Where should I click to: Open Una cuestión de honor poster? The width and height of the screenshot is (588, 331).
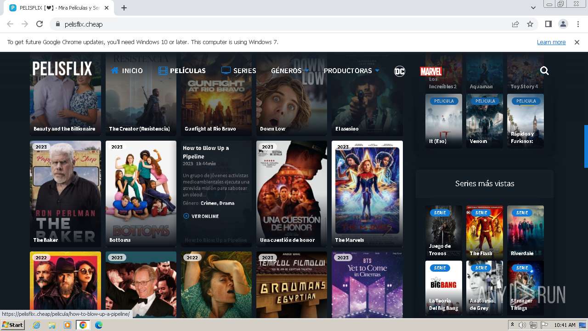coord(292,194)
